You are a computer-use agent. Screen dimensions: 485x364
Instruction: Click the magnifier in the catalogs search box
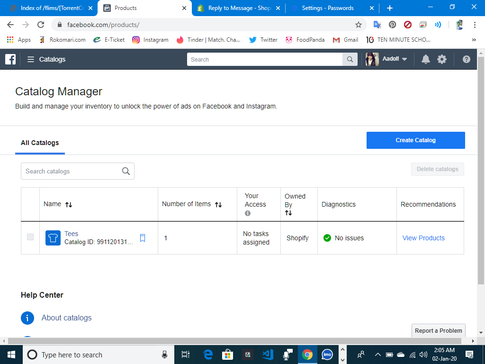click(126, 171)
